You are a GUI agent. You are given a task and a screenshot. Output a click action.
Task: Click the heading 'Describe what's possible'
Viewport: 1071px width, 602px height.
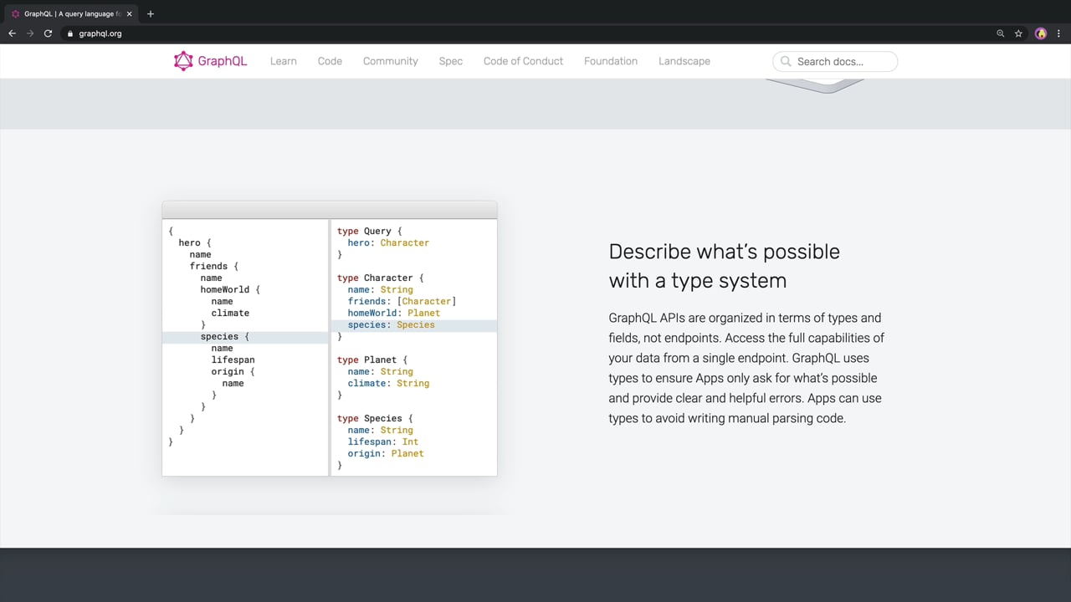tap(724, 252)
